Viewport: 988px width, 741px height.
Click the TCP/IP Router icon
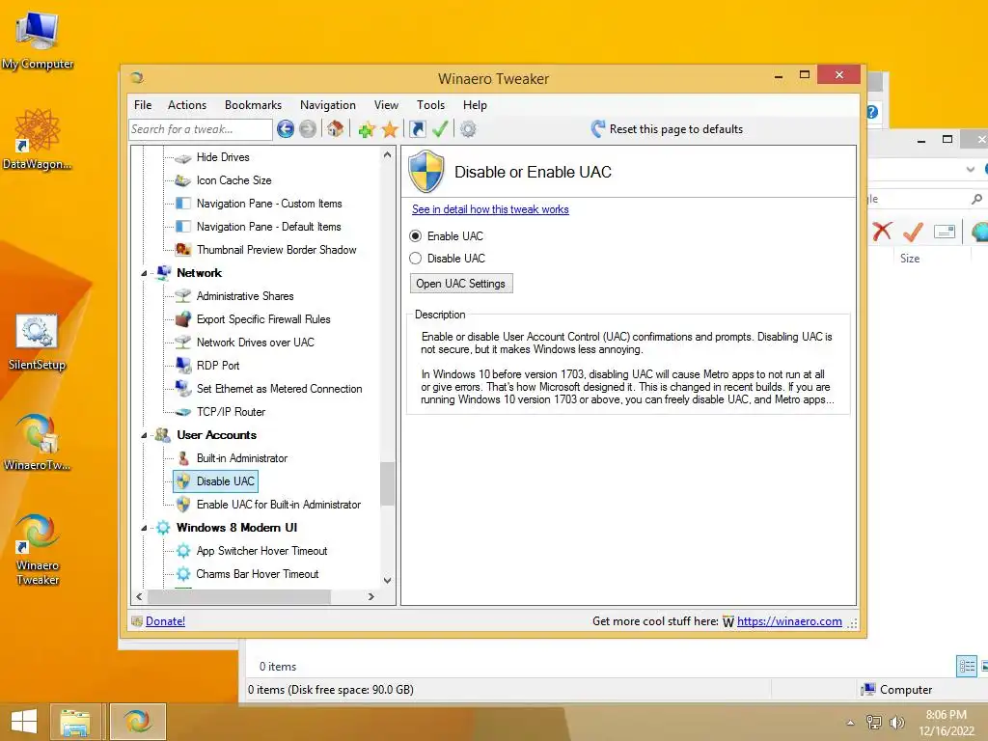(182, 412)
